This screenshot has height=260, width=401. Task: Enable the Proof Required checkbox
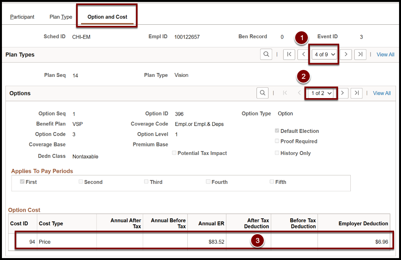click(x=277, y=141)
